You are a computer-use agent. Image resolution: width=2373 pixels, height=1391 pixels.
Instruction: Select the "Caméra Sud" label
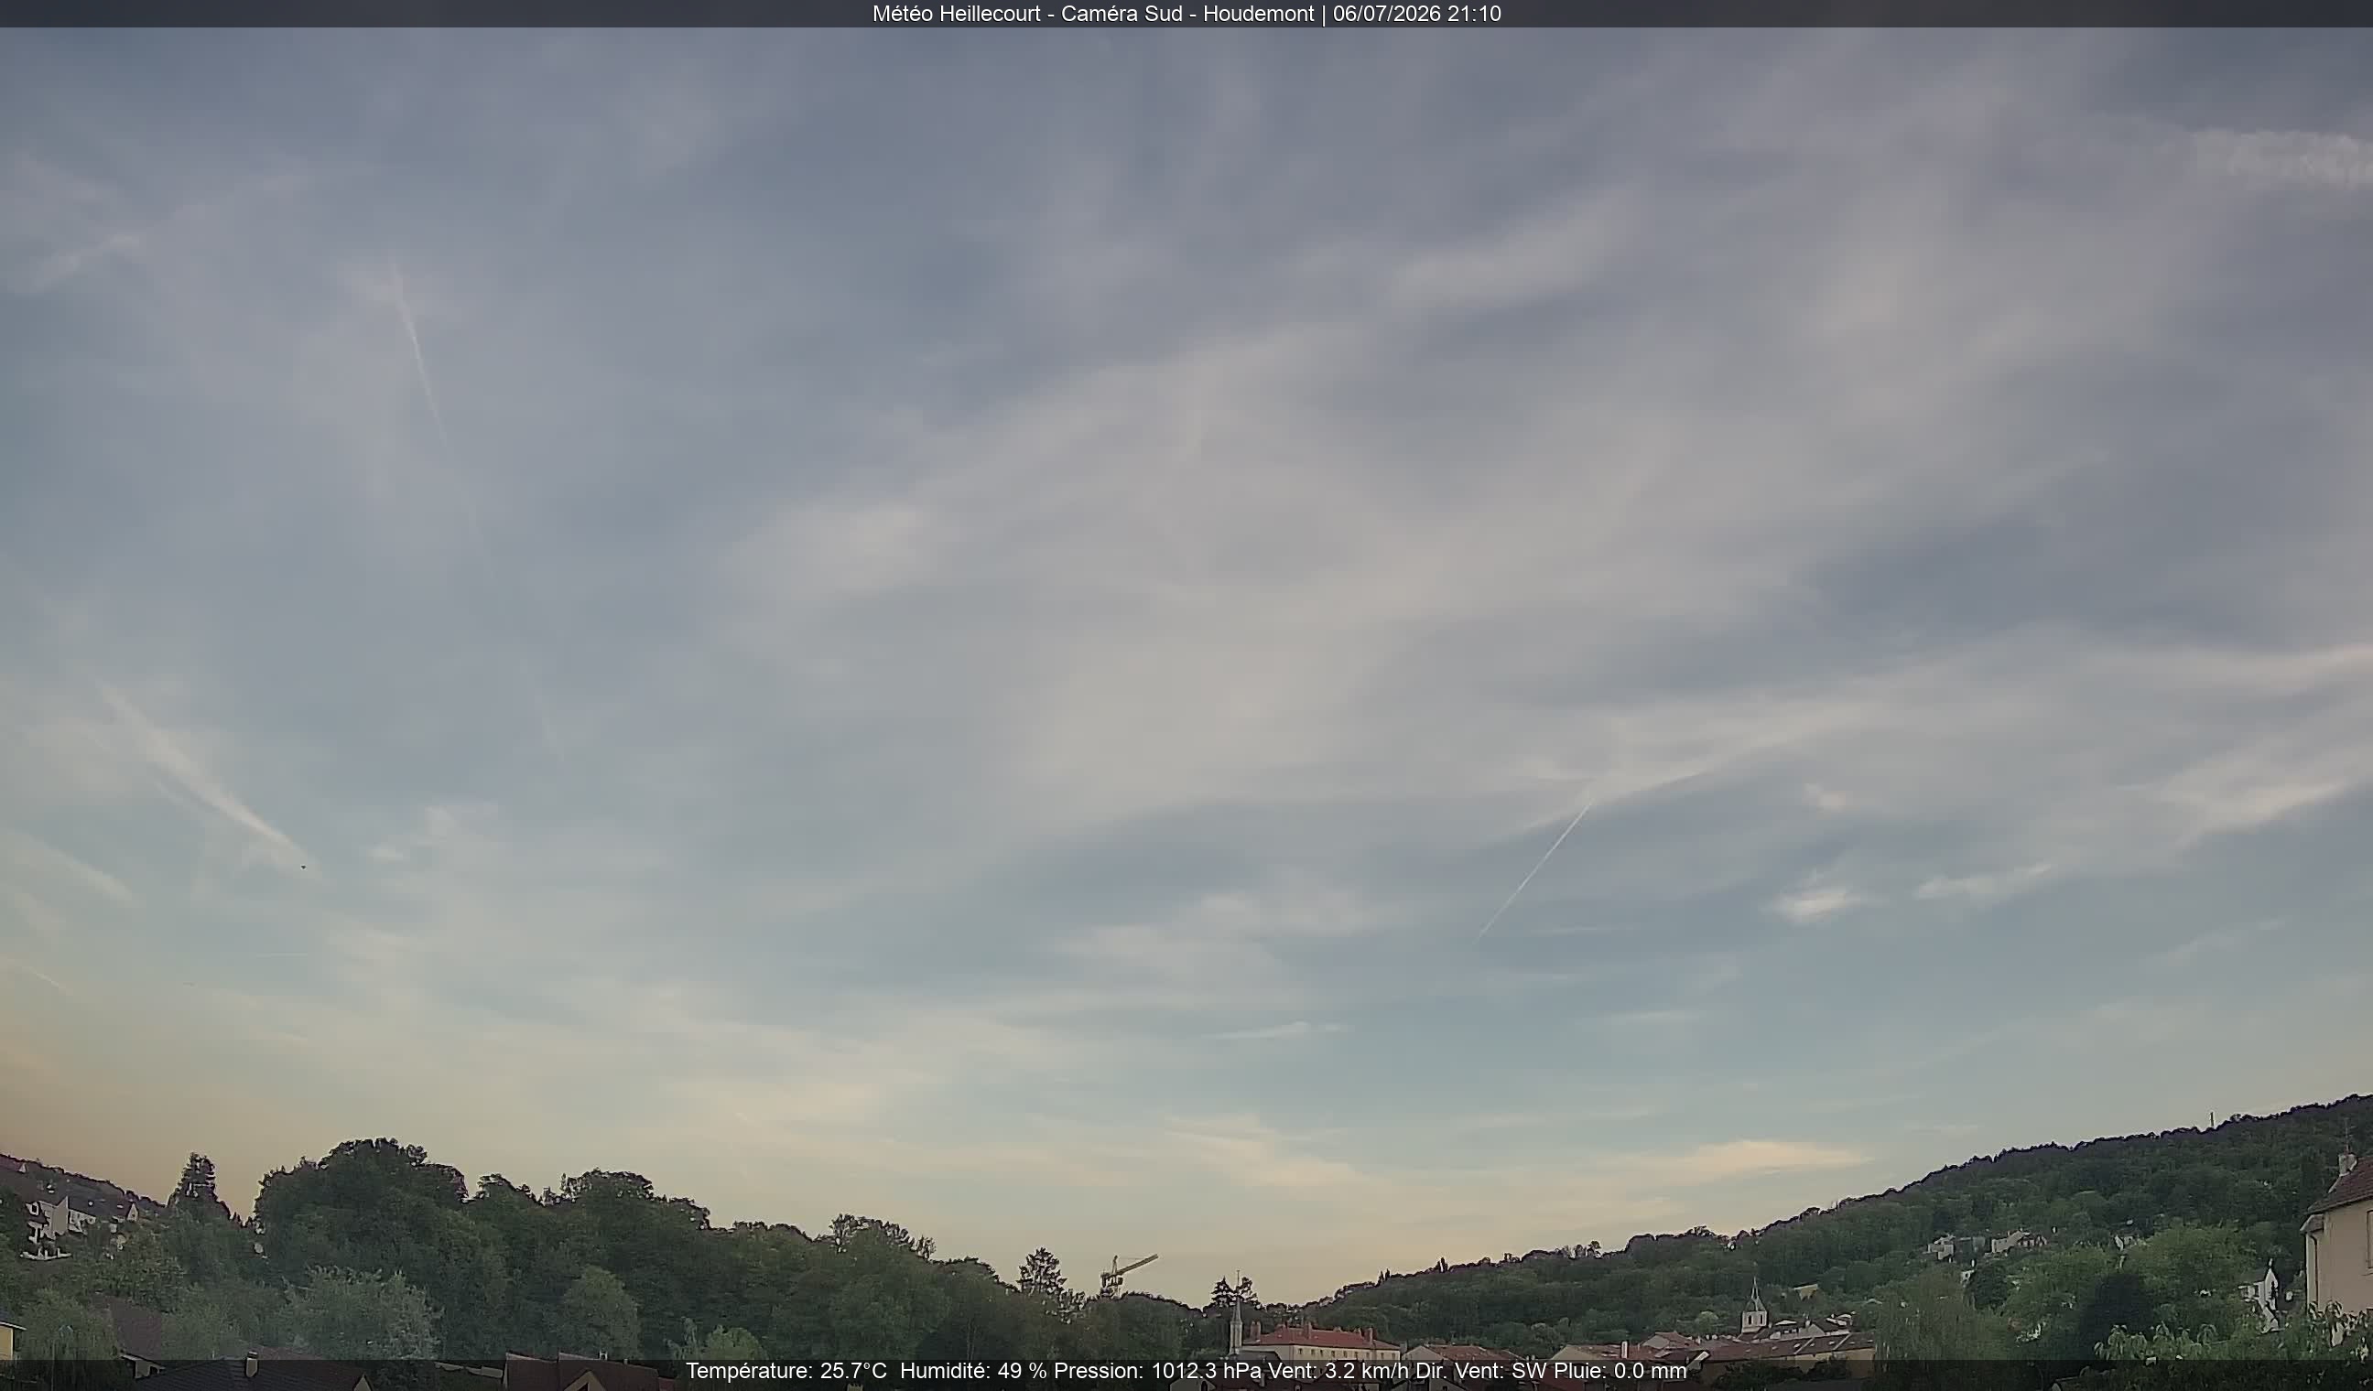point(1120,14)
